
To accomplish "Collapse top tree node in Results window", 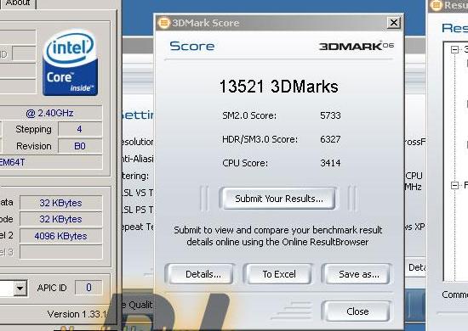I will click(454, 50).
